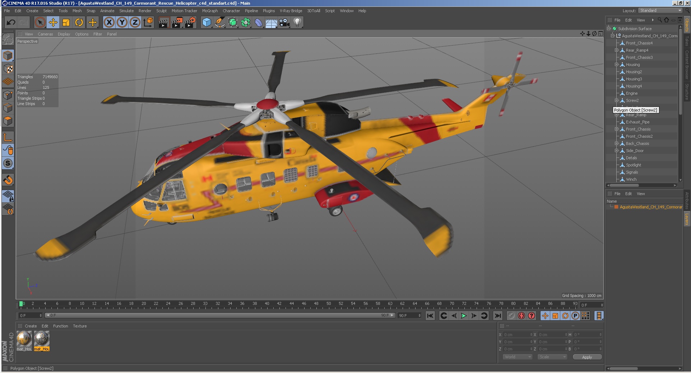Toggle Point Level Animation dots icon

pos(585,316)
